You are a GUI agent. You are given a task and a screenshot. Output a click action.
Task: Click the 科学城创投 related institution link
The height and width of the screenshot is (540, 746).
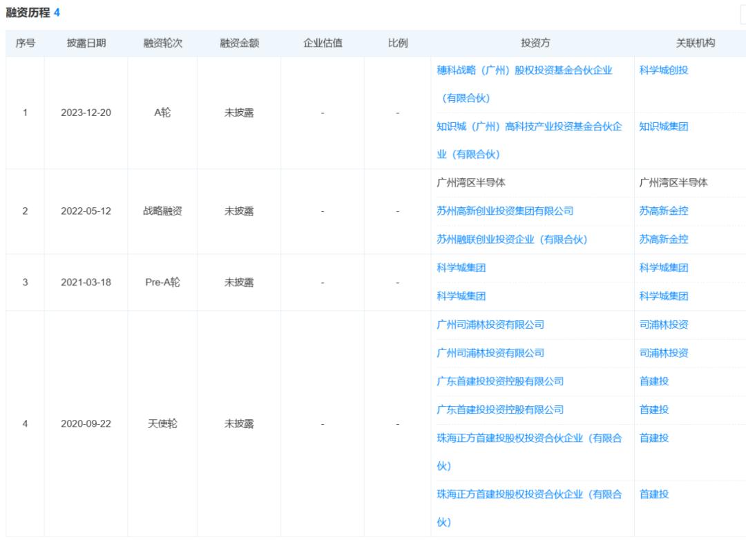(663, 70)
